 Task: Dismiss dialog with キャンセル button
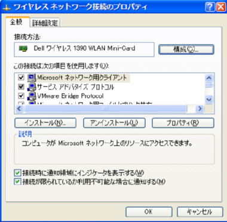point(200,212)
